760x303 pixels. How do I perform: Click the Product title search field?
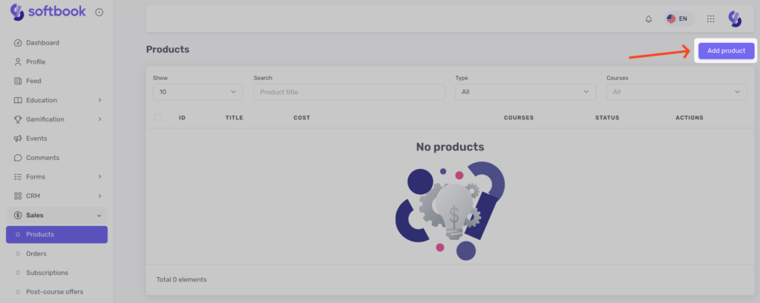click(x=349, y=92)
